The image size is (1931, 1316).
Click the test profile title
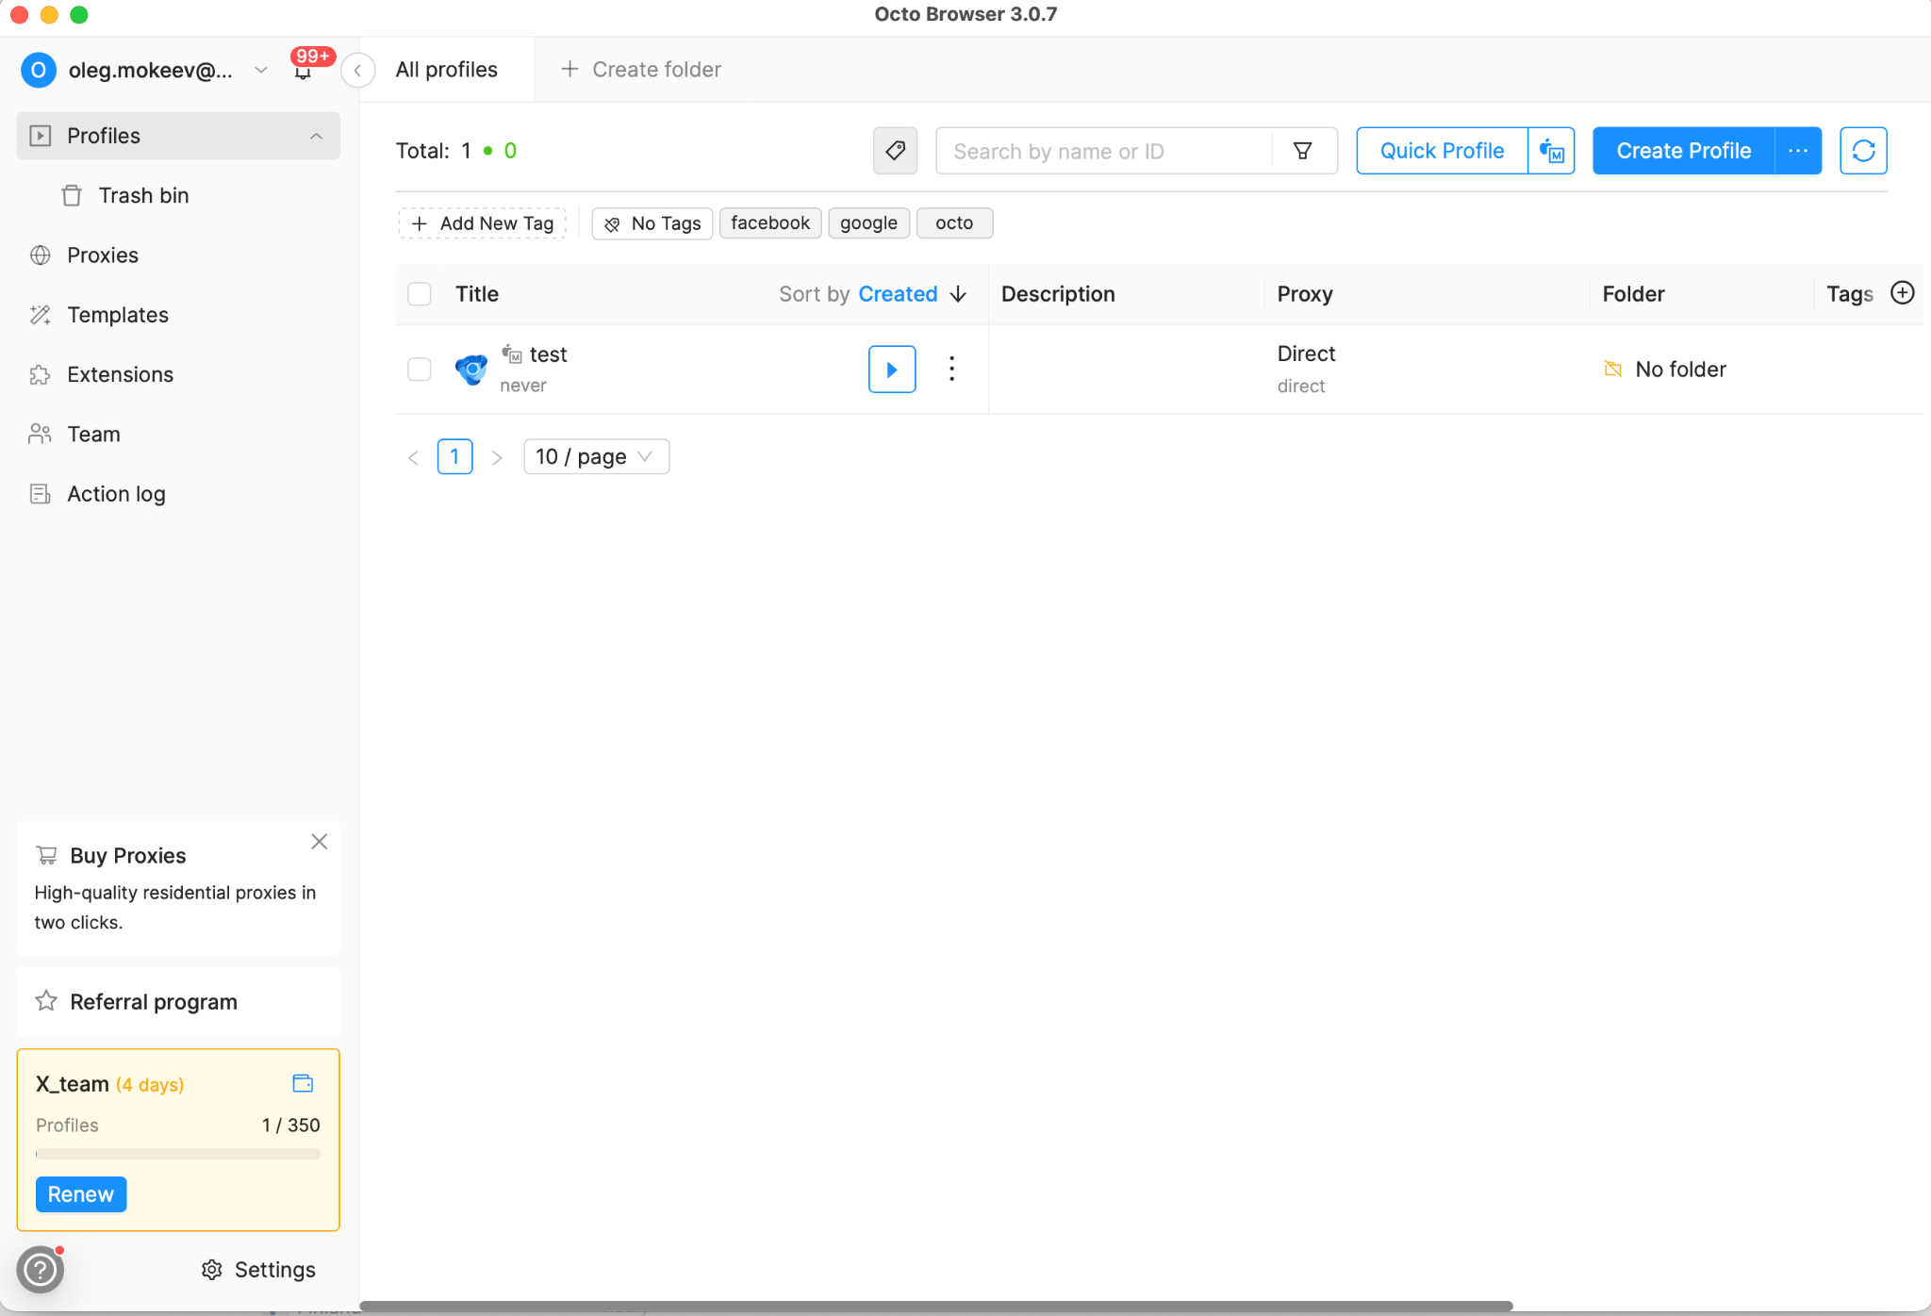click(x=548, y=354)
